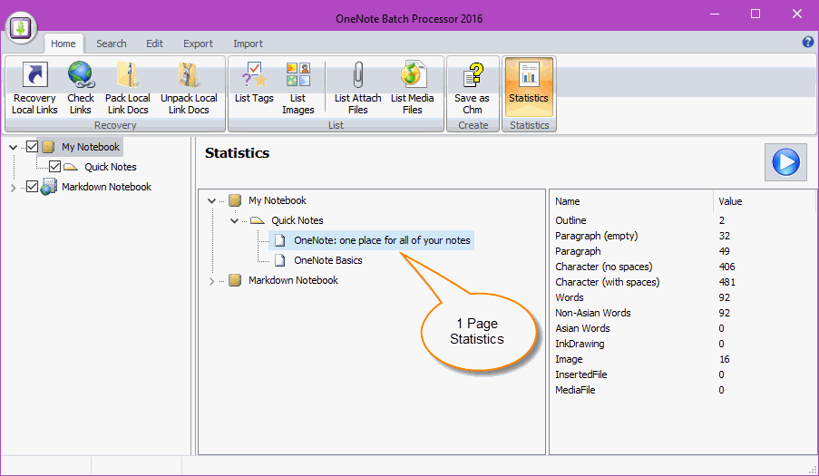819x476 pixels.
Task: Open the Import tab
Action: tap(249, 44)
